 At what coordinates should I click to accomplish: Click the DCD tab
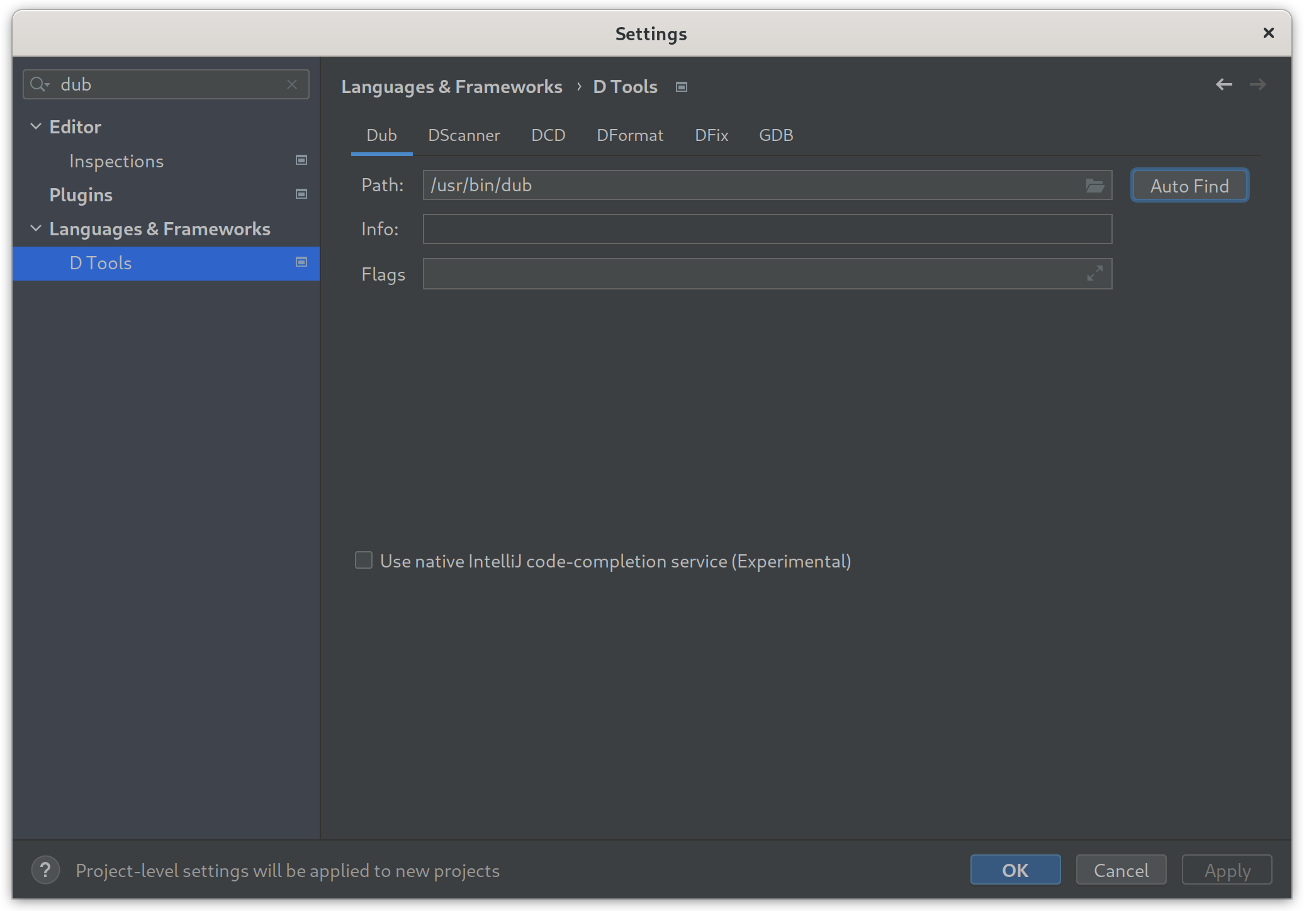coord(548,135)
